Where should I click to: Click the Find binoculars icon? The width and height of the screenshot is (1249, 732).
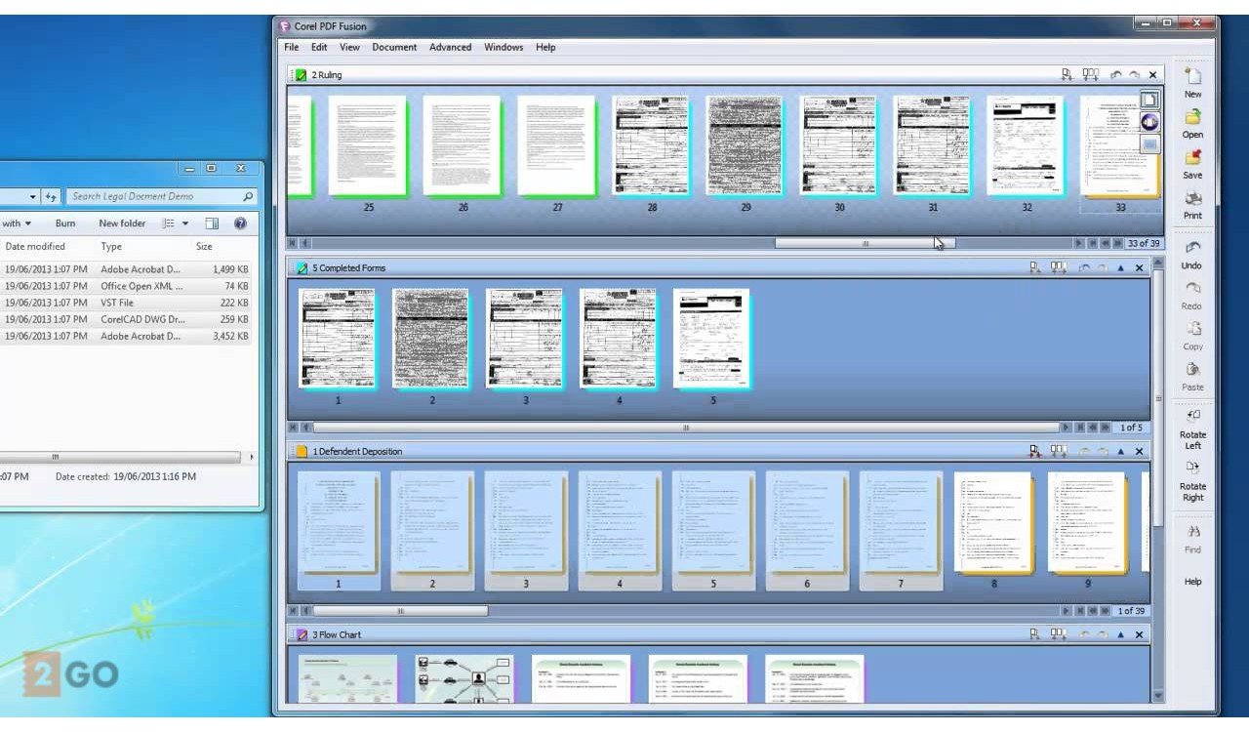[1192, 532]
